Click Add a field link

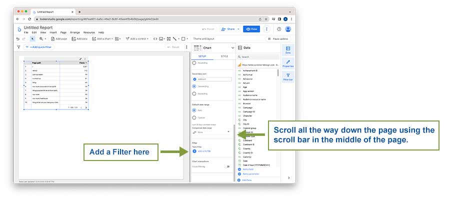[245, 169]
